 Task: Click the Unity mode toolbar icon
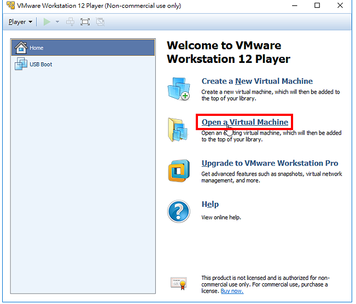pos(100,22)
